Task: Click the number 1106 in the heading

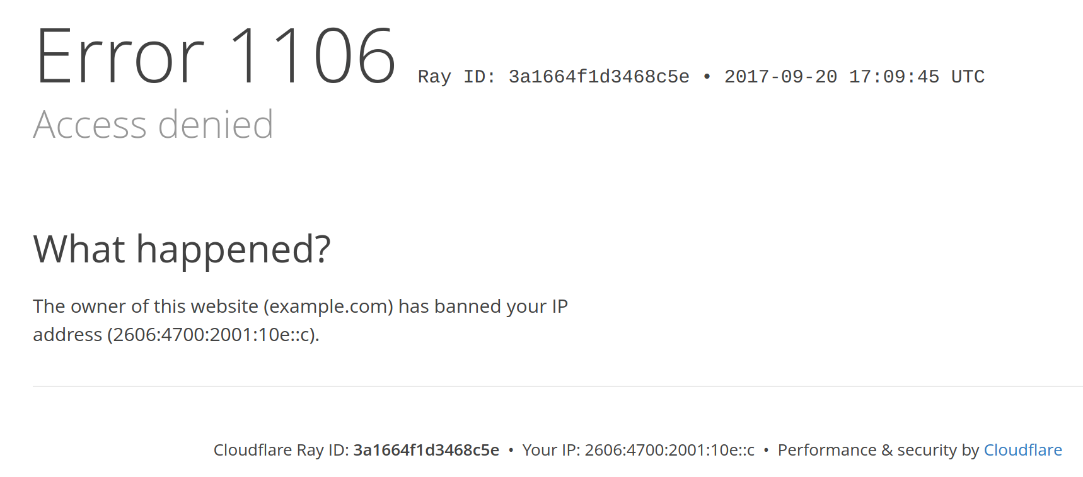Action: point(313,57)
